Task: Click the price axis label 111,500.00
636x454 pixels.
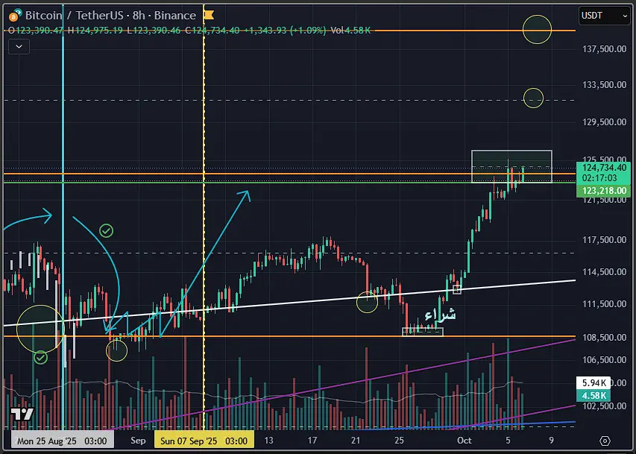Action: coord(604,304)
